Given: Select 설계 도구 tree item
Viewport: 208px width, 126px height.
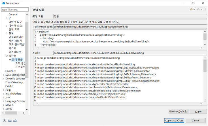Looking at the screenshot, I should [x=14, y=29].
